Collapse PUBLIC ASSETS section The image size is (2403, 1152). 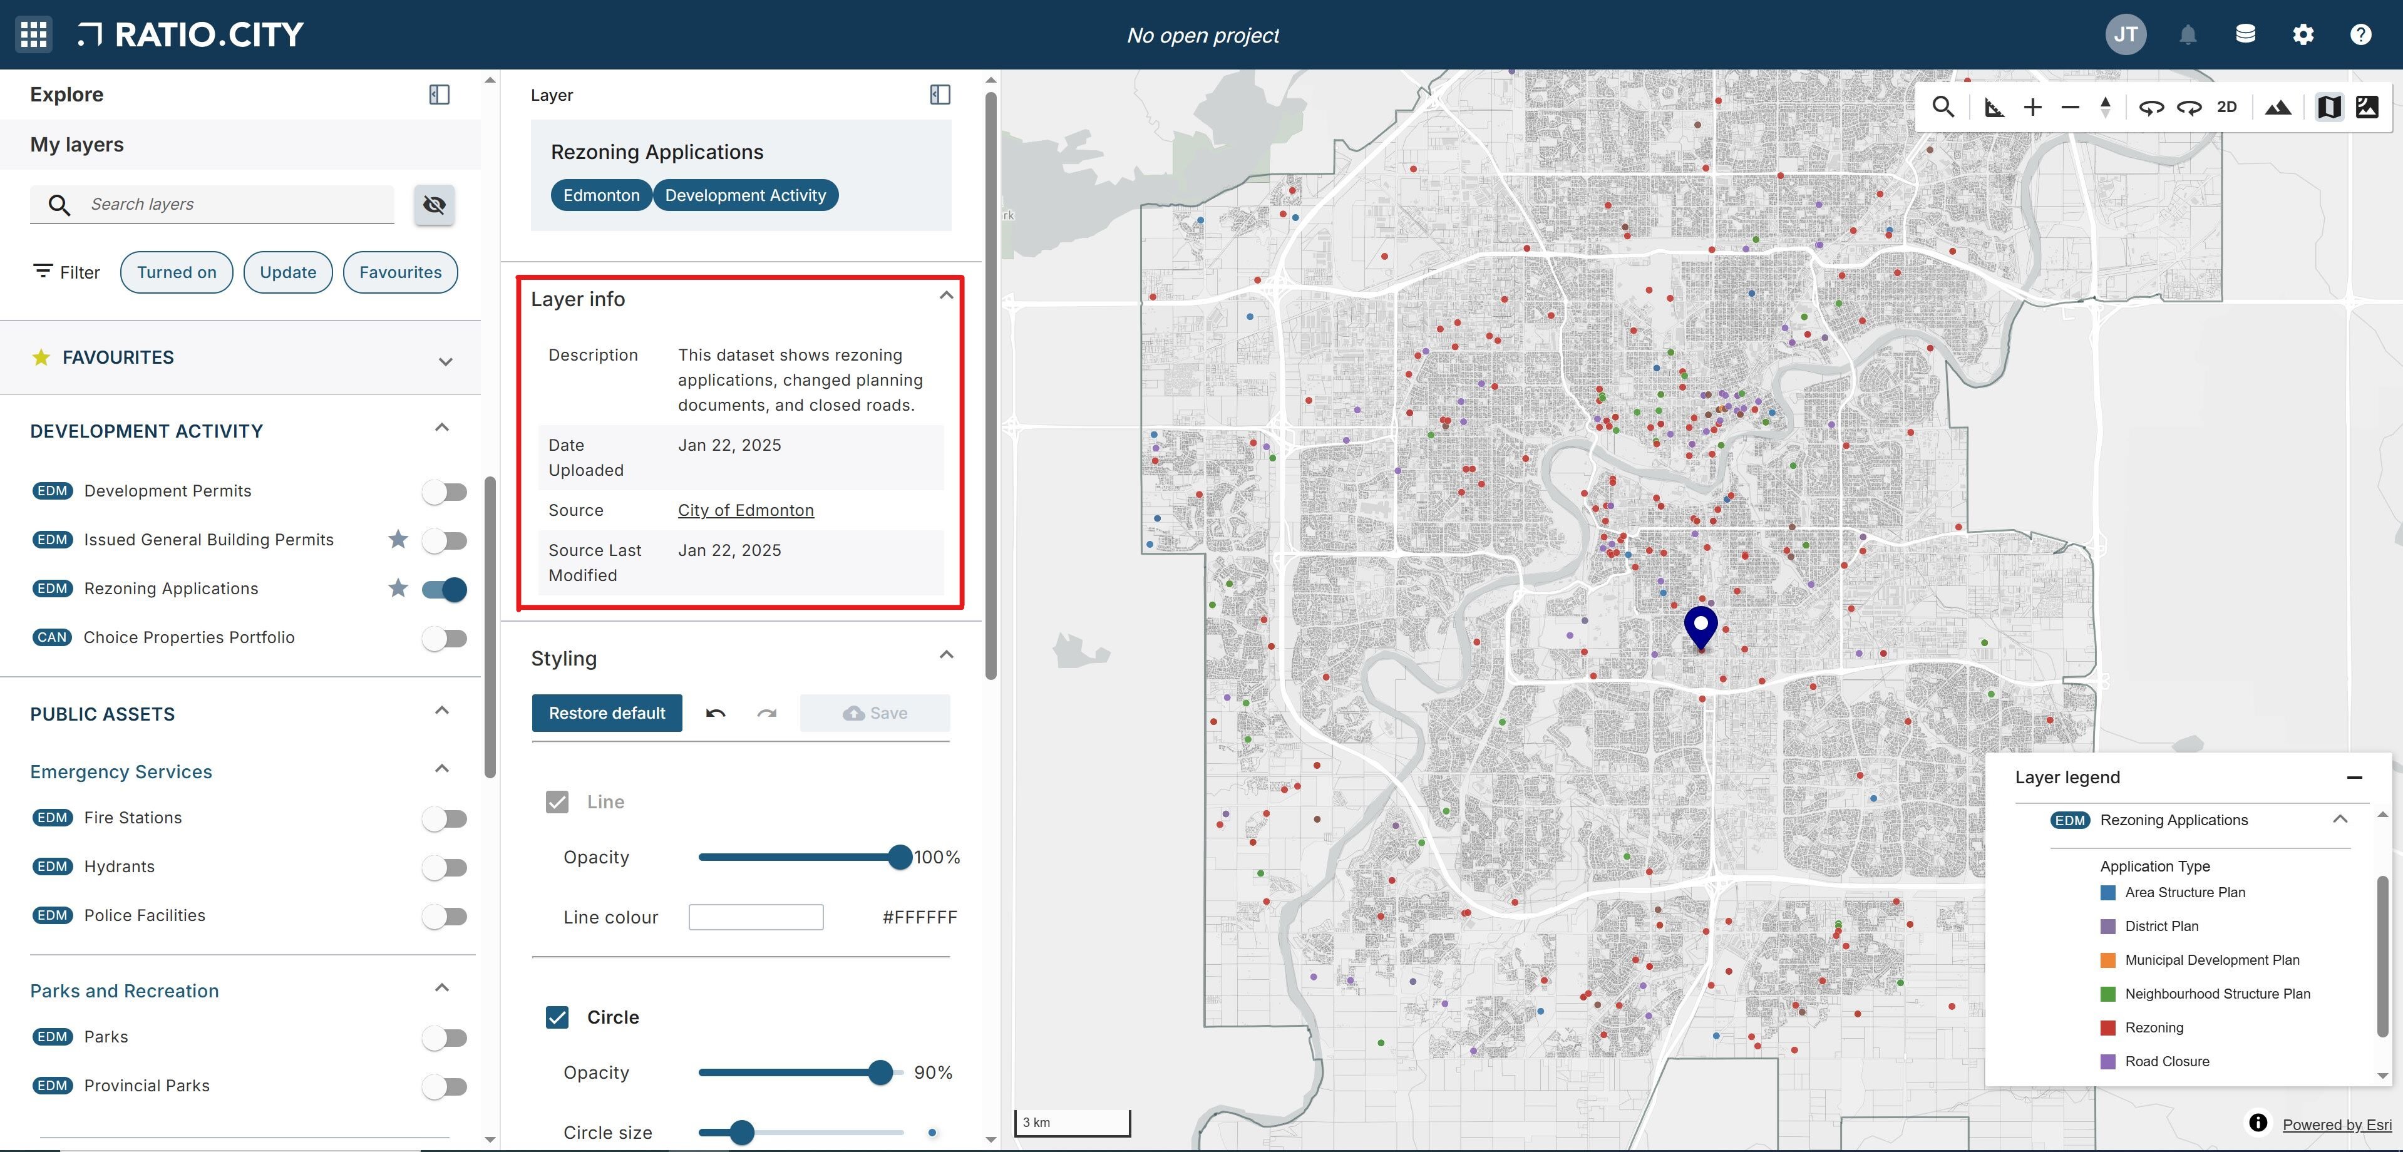(x=442, y=710)
